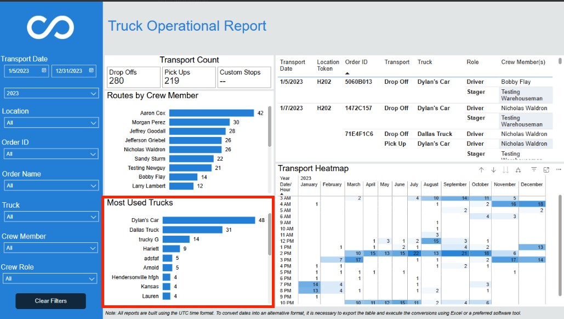Sort table by Order ID column header
This screenshot has width=564, height=319.
356,62
